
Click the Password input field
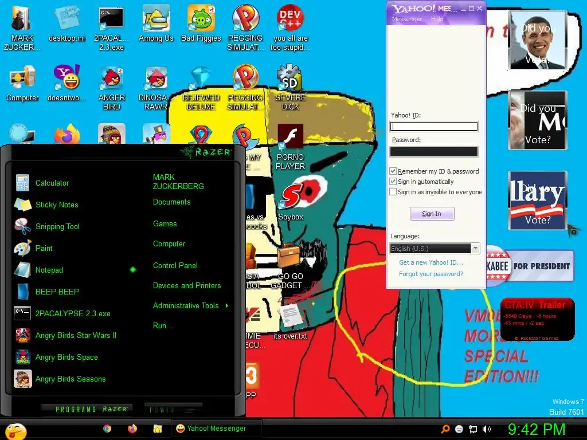coord(434,151)
